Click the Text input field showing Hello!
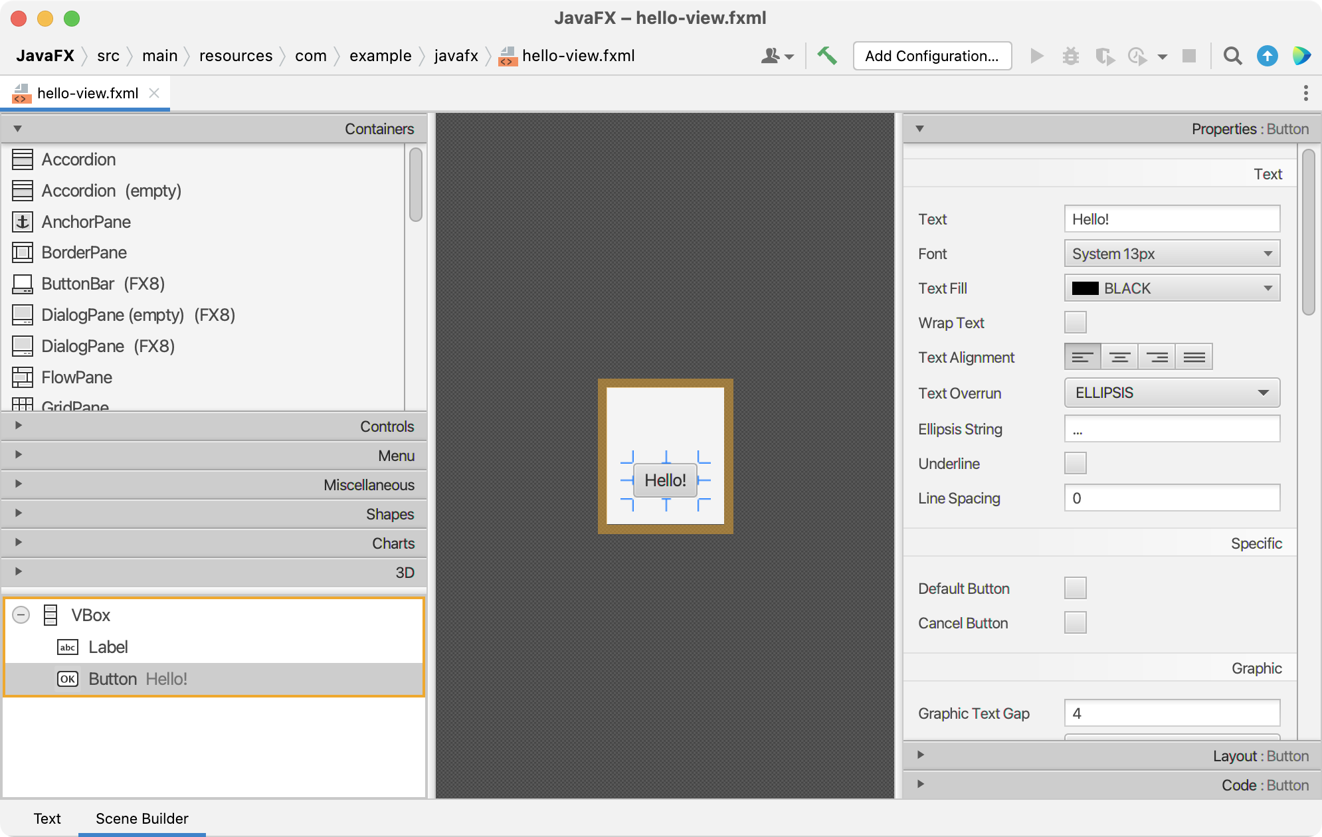The width and height of the screenshot is (1322, 837). click(x=1173, y=219)
